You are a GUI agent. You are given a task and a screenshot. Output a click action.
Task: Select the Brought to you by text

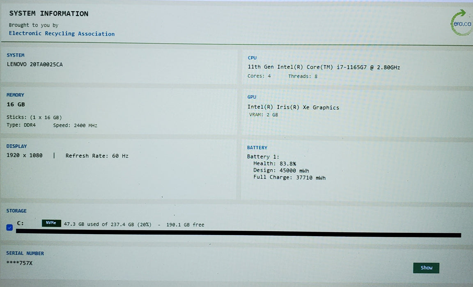point(34,25)
